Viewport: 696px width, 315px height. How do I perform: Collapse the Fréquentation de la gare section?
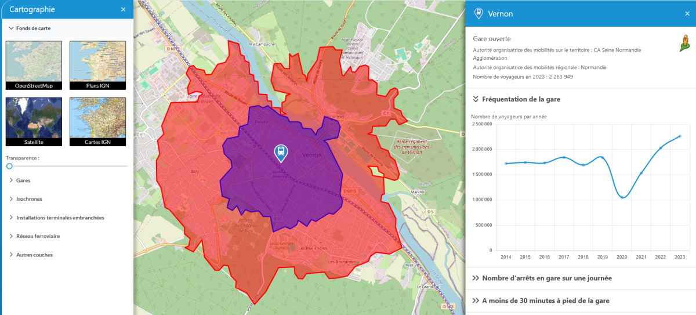coord(520,99)
